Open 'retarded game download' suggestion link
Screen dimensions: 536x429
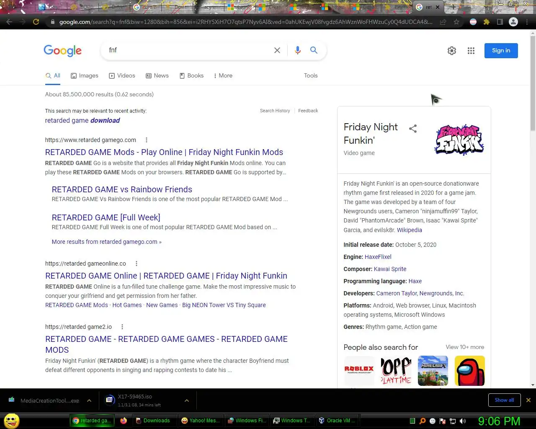[x=82, y=120]
